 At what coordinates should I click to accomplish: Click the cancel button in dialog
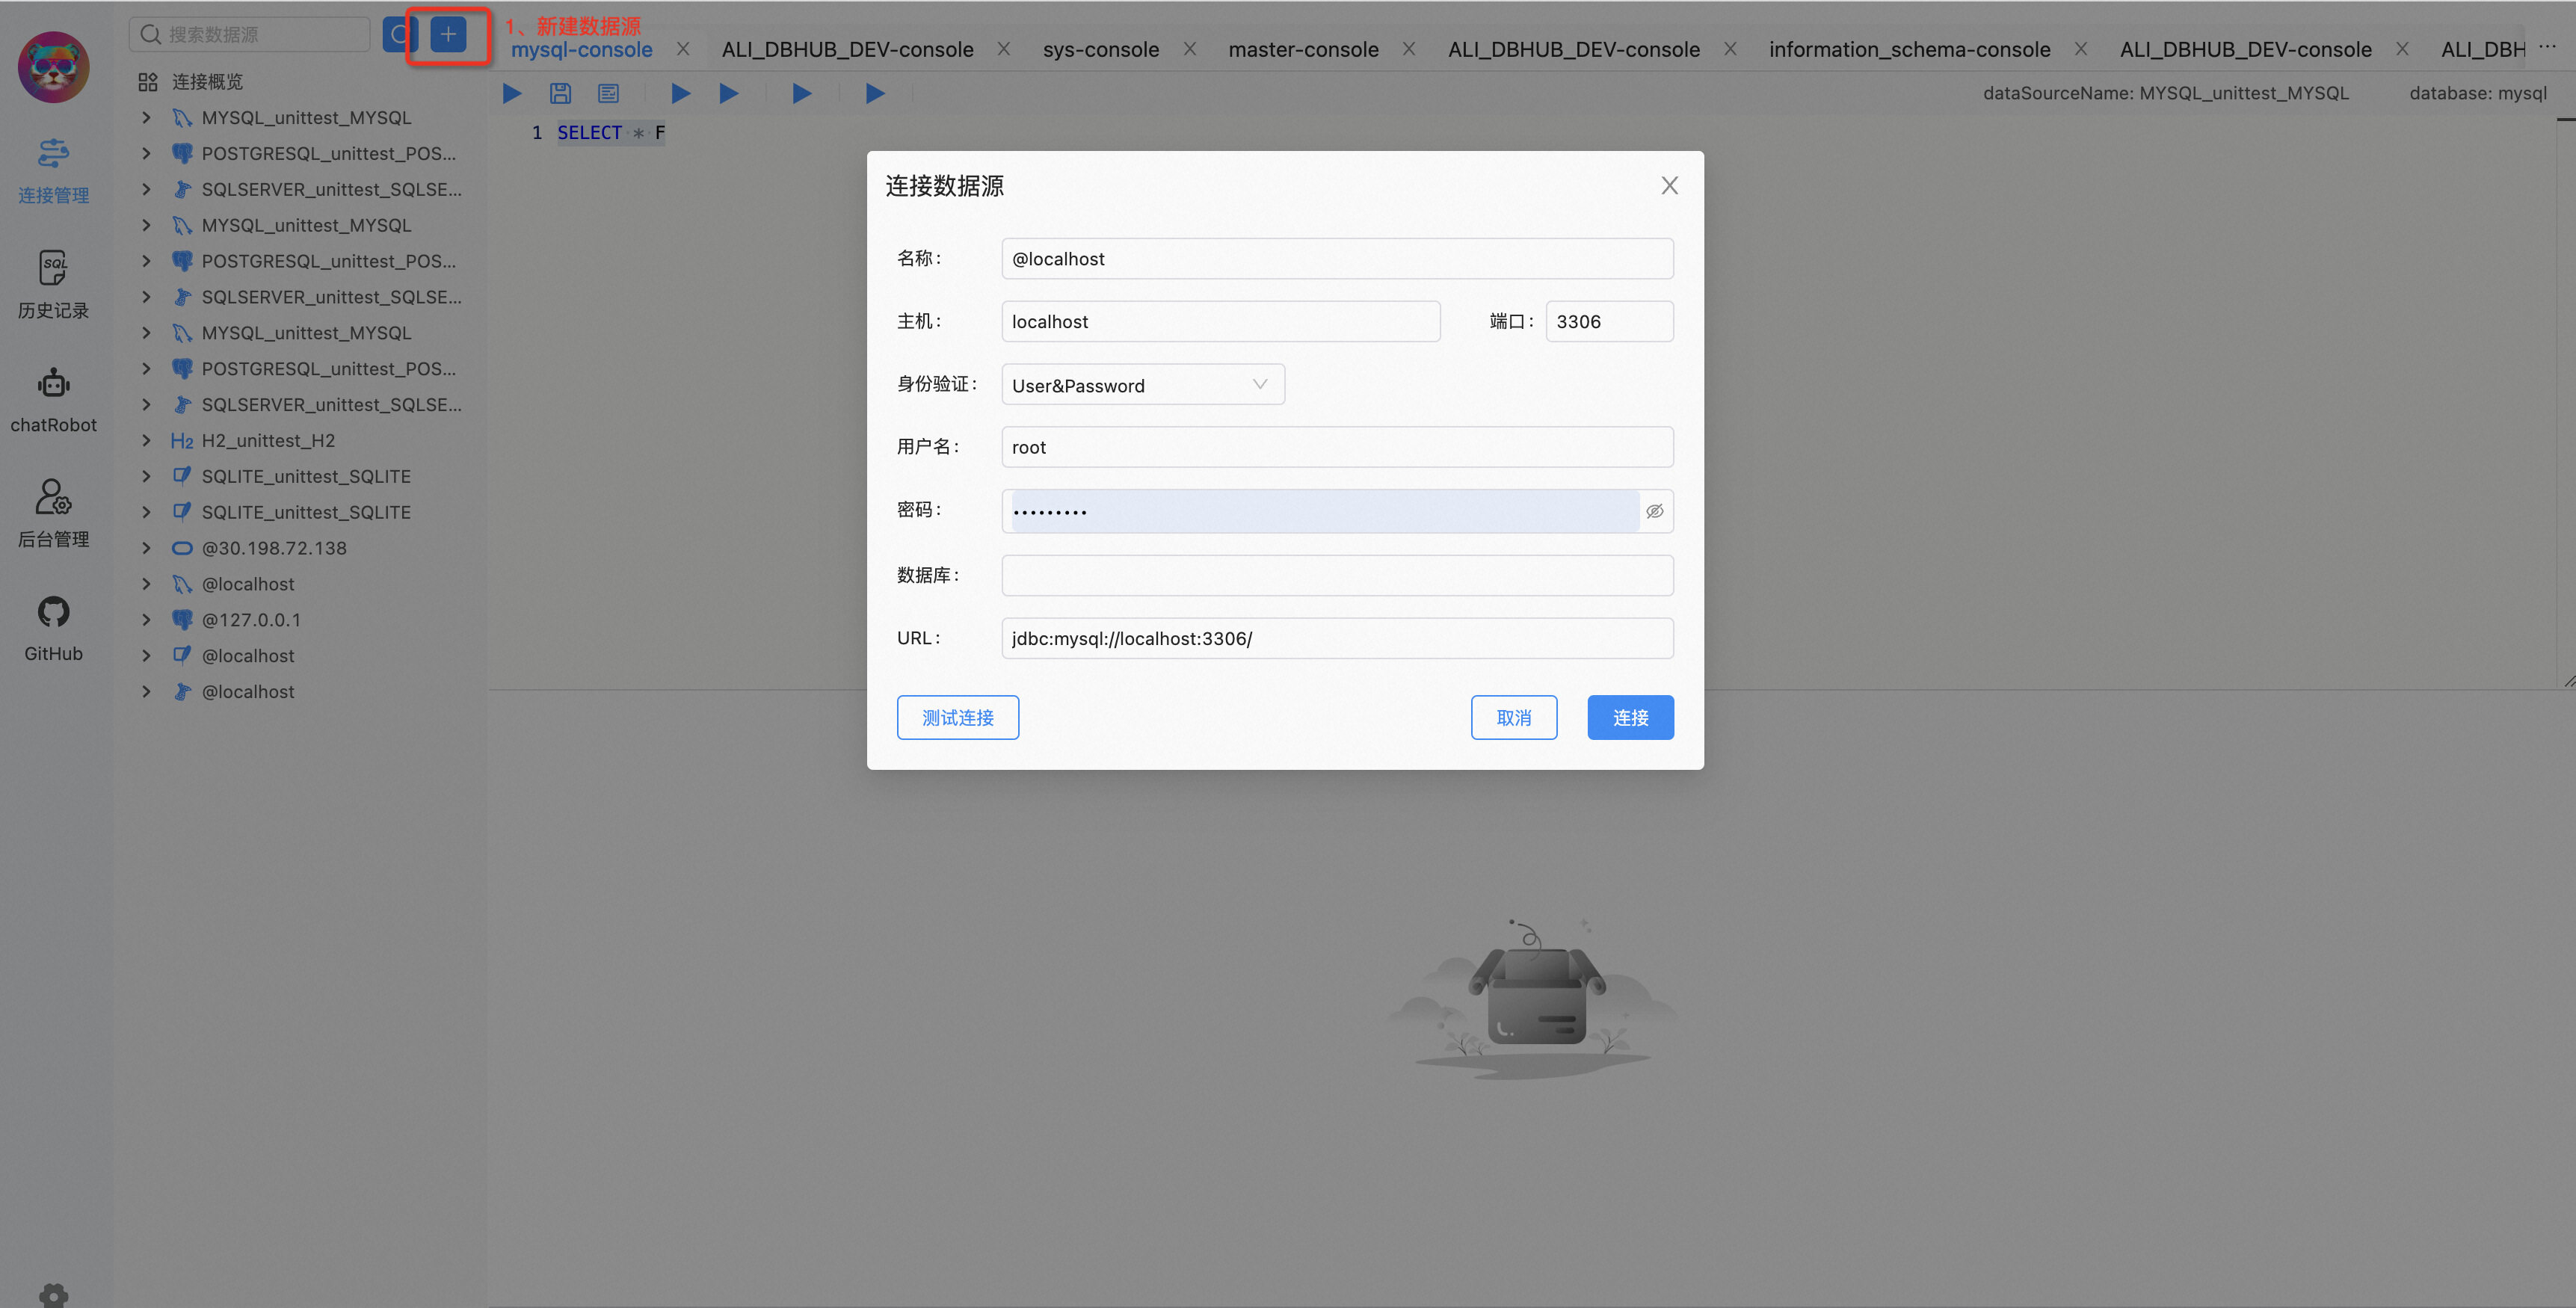pos(1514,718)
